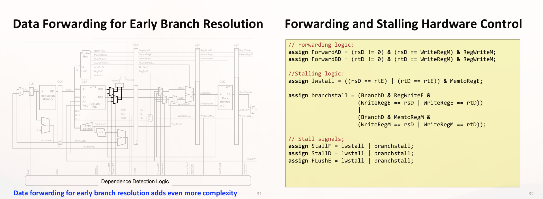This screenshot has width=543, height=199.
Task: Click the bold forwarding mux beside RD2
Action: 115,99
